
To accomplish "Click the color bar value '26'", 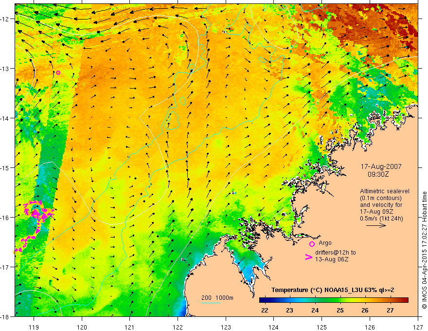I will click(x=365, y=311).
